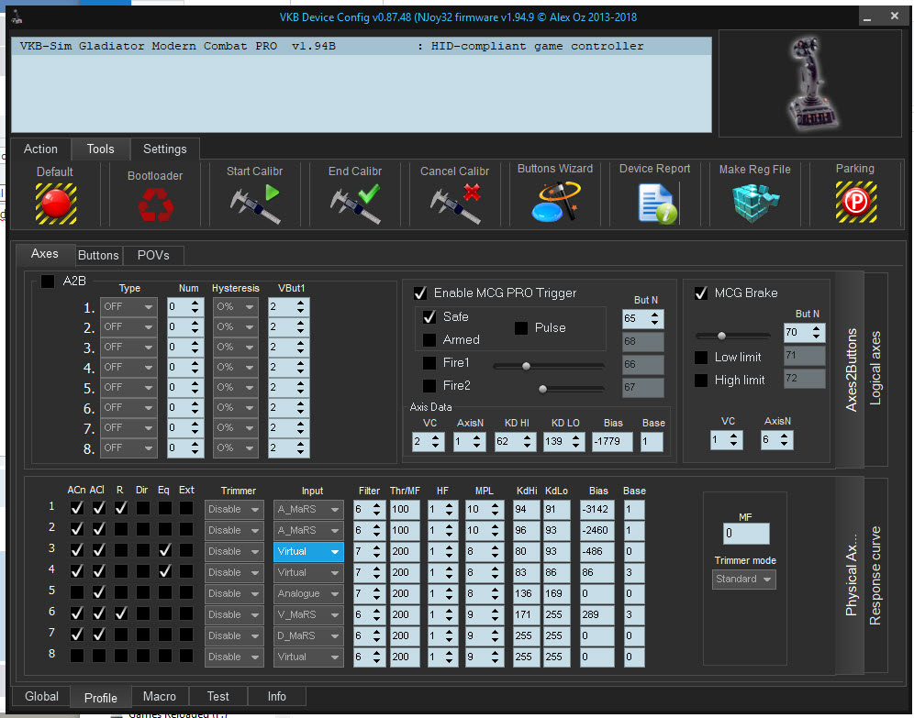Abort calibration with the Cancel Calibr icon
This screenshot has height=718, width=914.
point(455,204)
